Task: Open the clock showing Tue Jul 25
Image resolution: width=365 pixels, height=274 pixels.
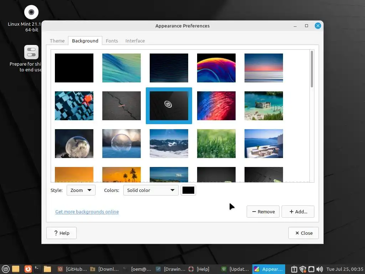Action: (345, 269)
